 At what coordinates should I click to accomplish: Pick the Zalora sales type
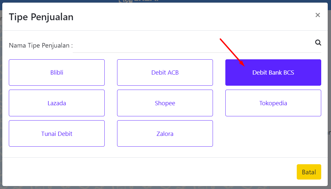[165, 134]
